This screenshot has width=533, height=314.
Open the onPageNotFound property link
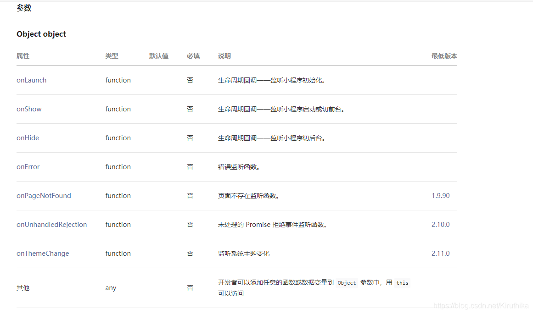click(44, 196)
